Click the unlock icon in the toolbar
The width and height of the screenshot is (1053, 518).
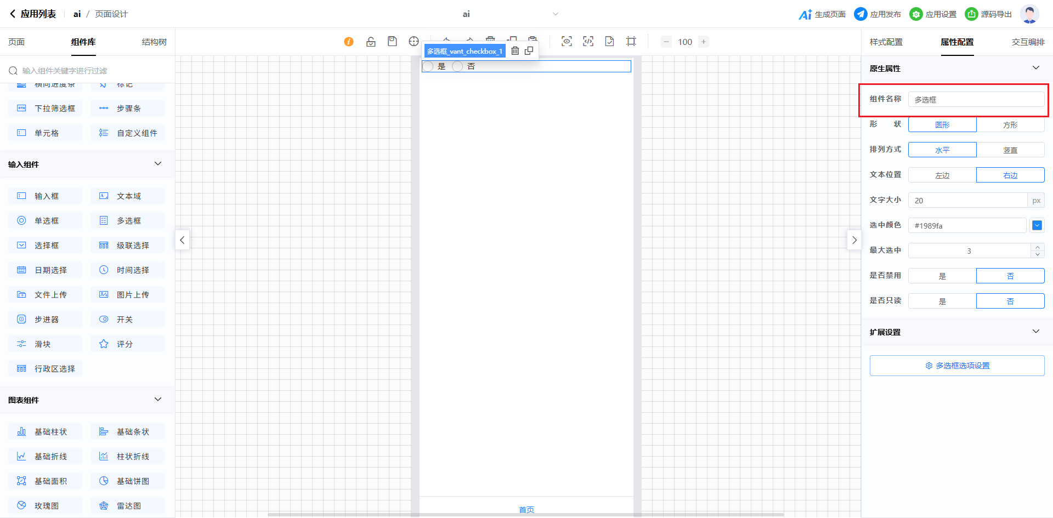pyautogui.click(x=371, y=42)
